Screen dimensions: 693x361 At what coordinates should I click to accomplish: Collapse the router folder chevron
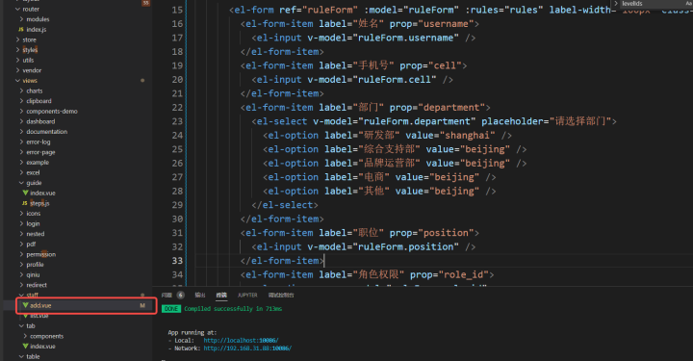click(x=17, y=9)
